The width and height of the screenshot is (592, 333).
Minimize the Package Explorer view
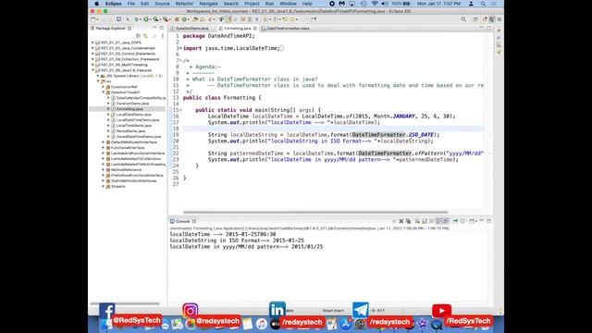[154, 28]
